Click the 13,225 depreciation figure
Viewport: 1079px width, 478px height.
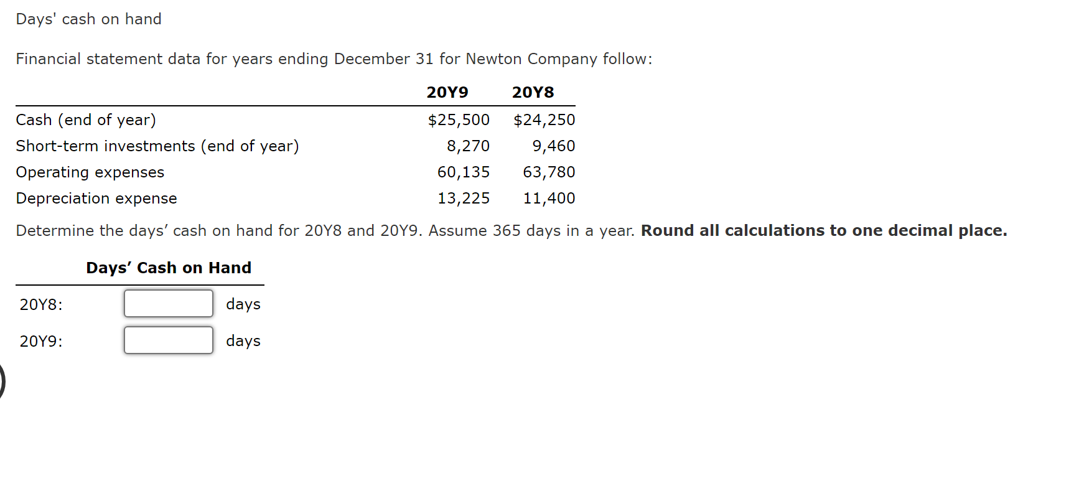pos(463,198)
